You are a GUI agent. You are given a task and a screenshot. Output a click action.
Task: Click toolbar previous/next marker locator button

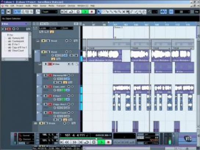(64, 12)
